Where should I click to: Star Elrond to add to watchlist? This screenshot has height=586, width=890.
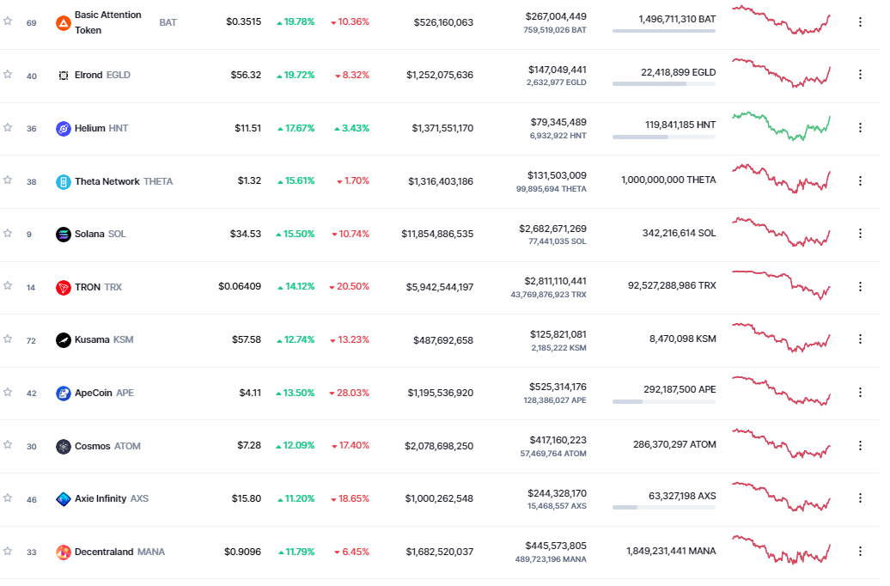8,74
